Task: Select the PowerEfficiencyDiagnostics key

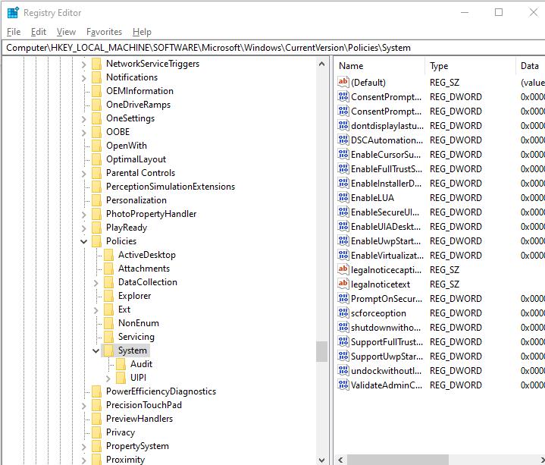Action: point(161,391)
